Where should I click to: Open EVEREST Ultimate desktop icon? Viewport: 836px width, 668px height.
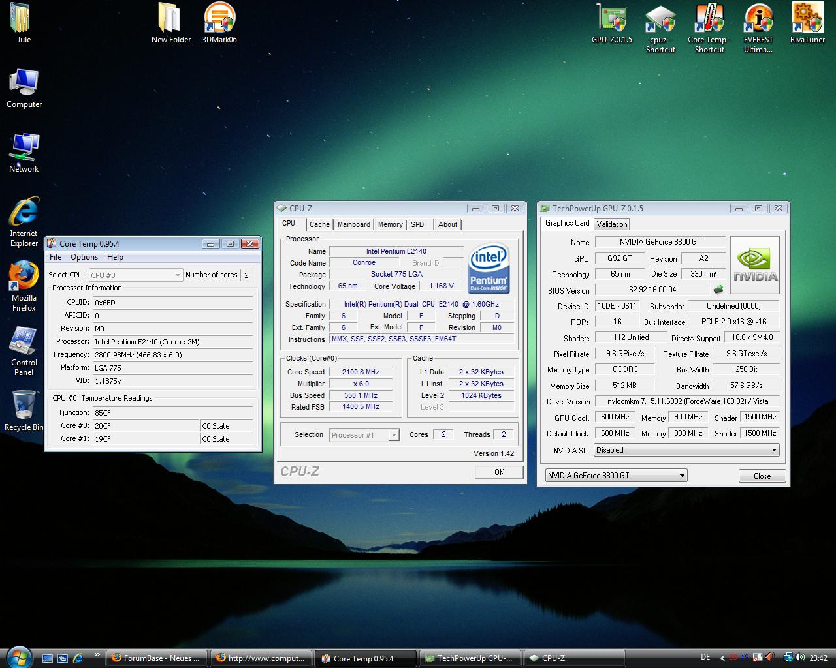[x=758, y=28]
